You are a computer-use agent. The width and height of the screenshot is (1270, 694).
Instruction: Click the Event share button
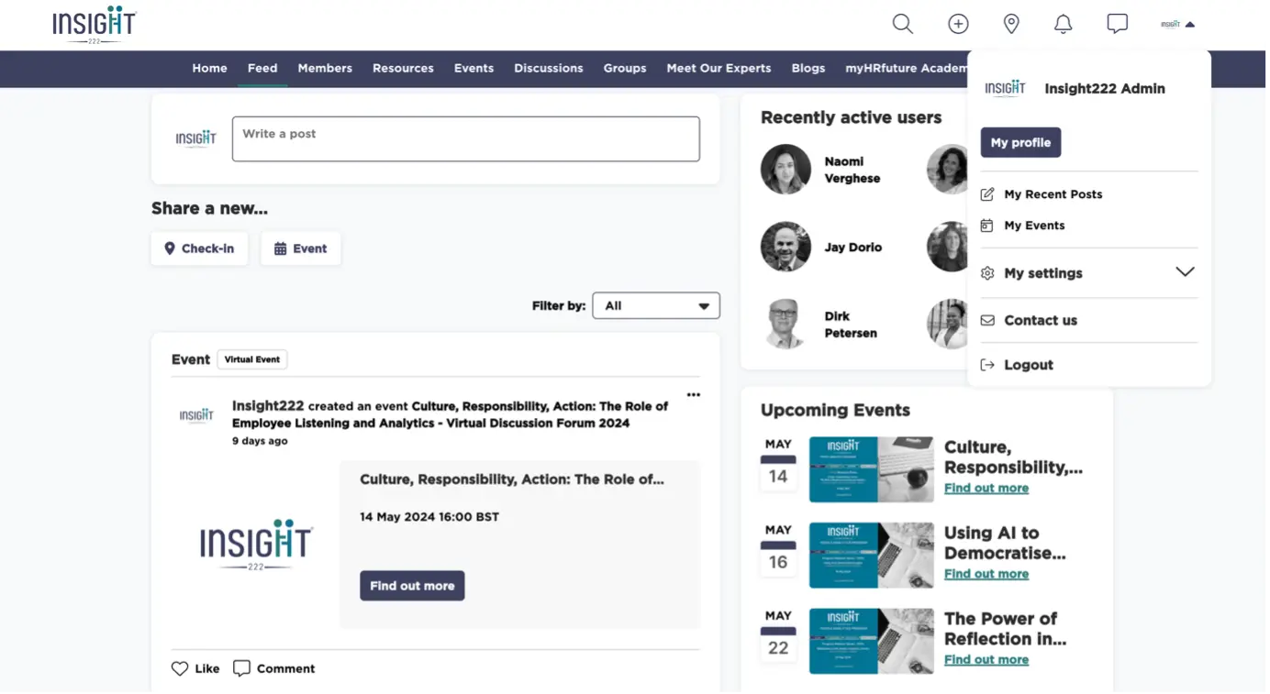click(301, 248)
